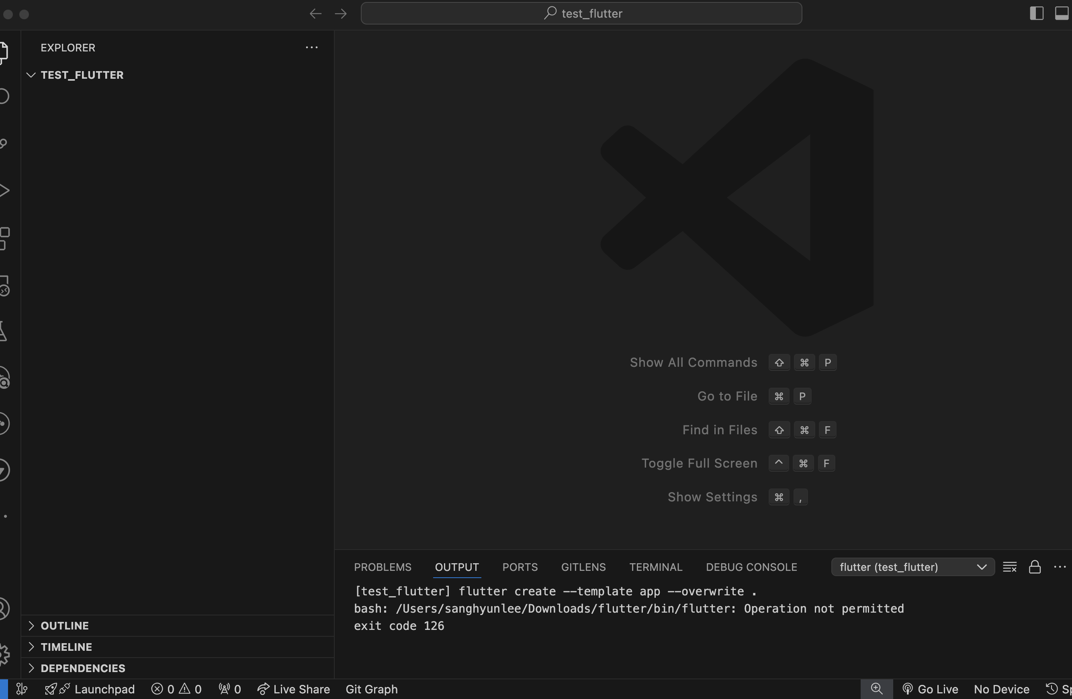Expand the TIMELINE section
Viewport: 1072px width, 699px height.
coord(177,647)
